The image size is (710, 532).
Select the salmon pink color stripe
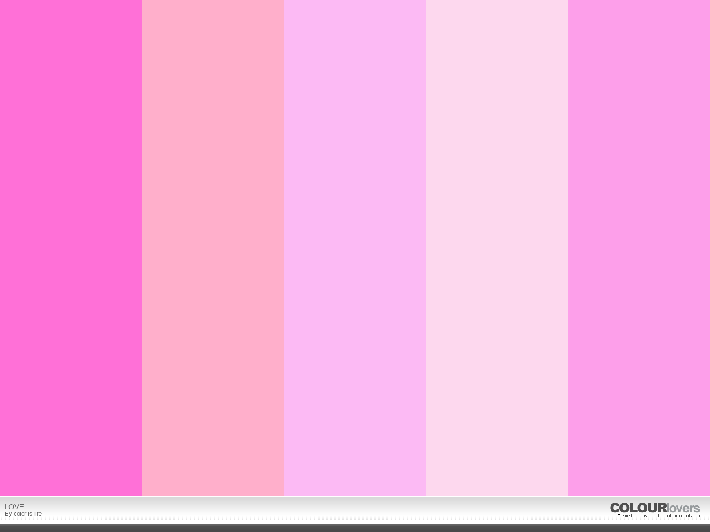(213, 248)
